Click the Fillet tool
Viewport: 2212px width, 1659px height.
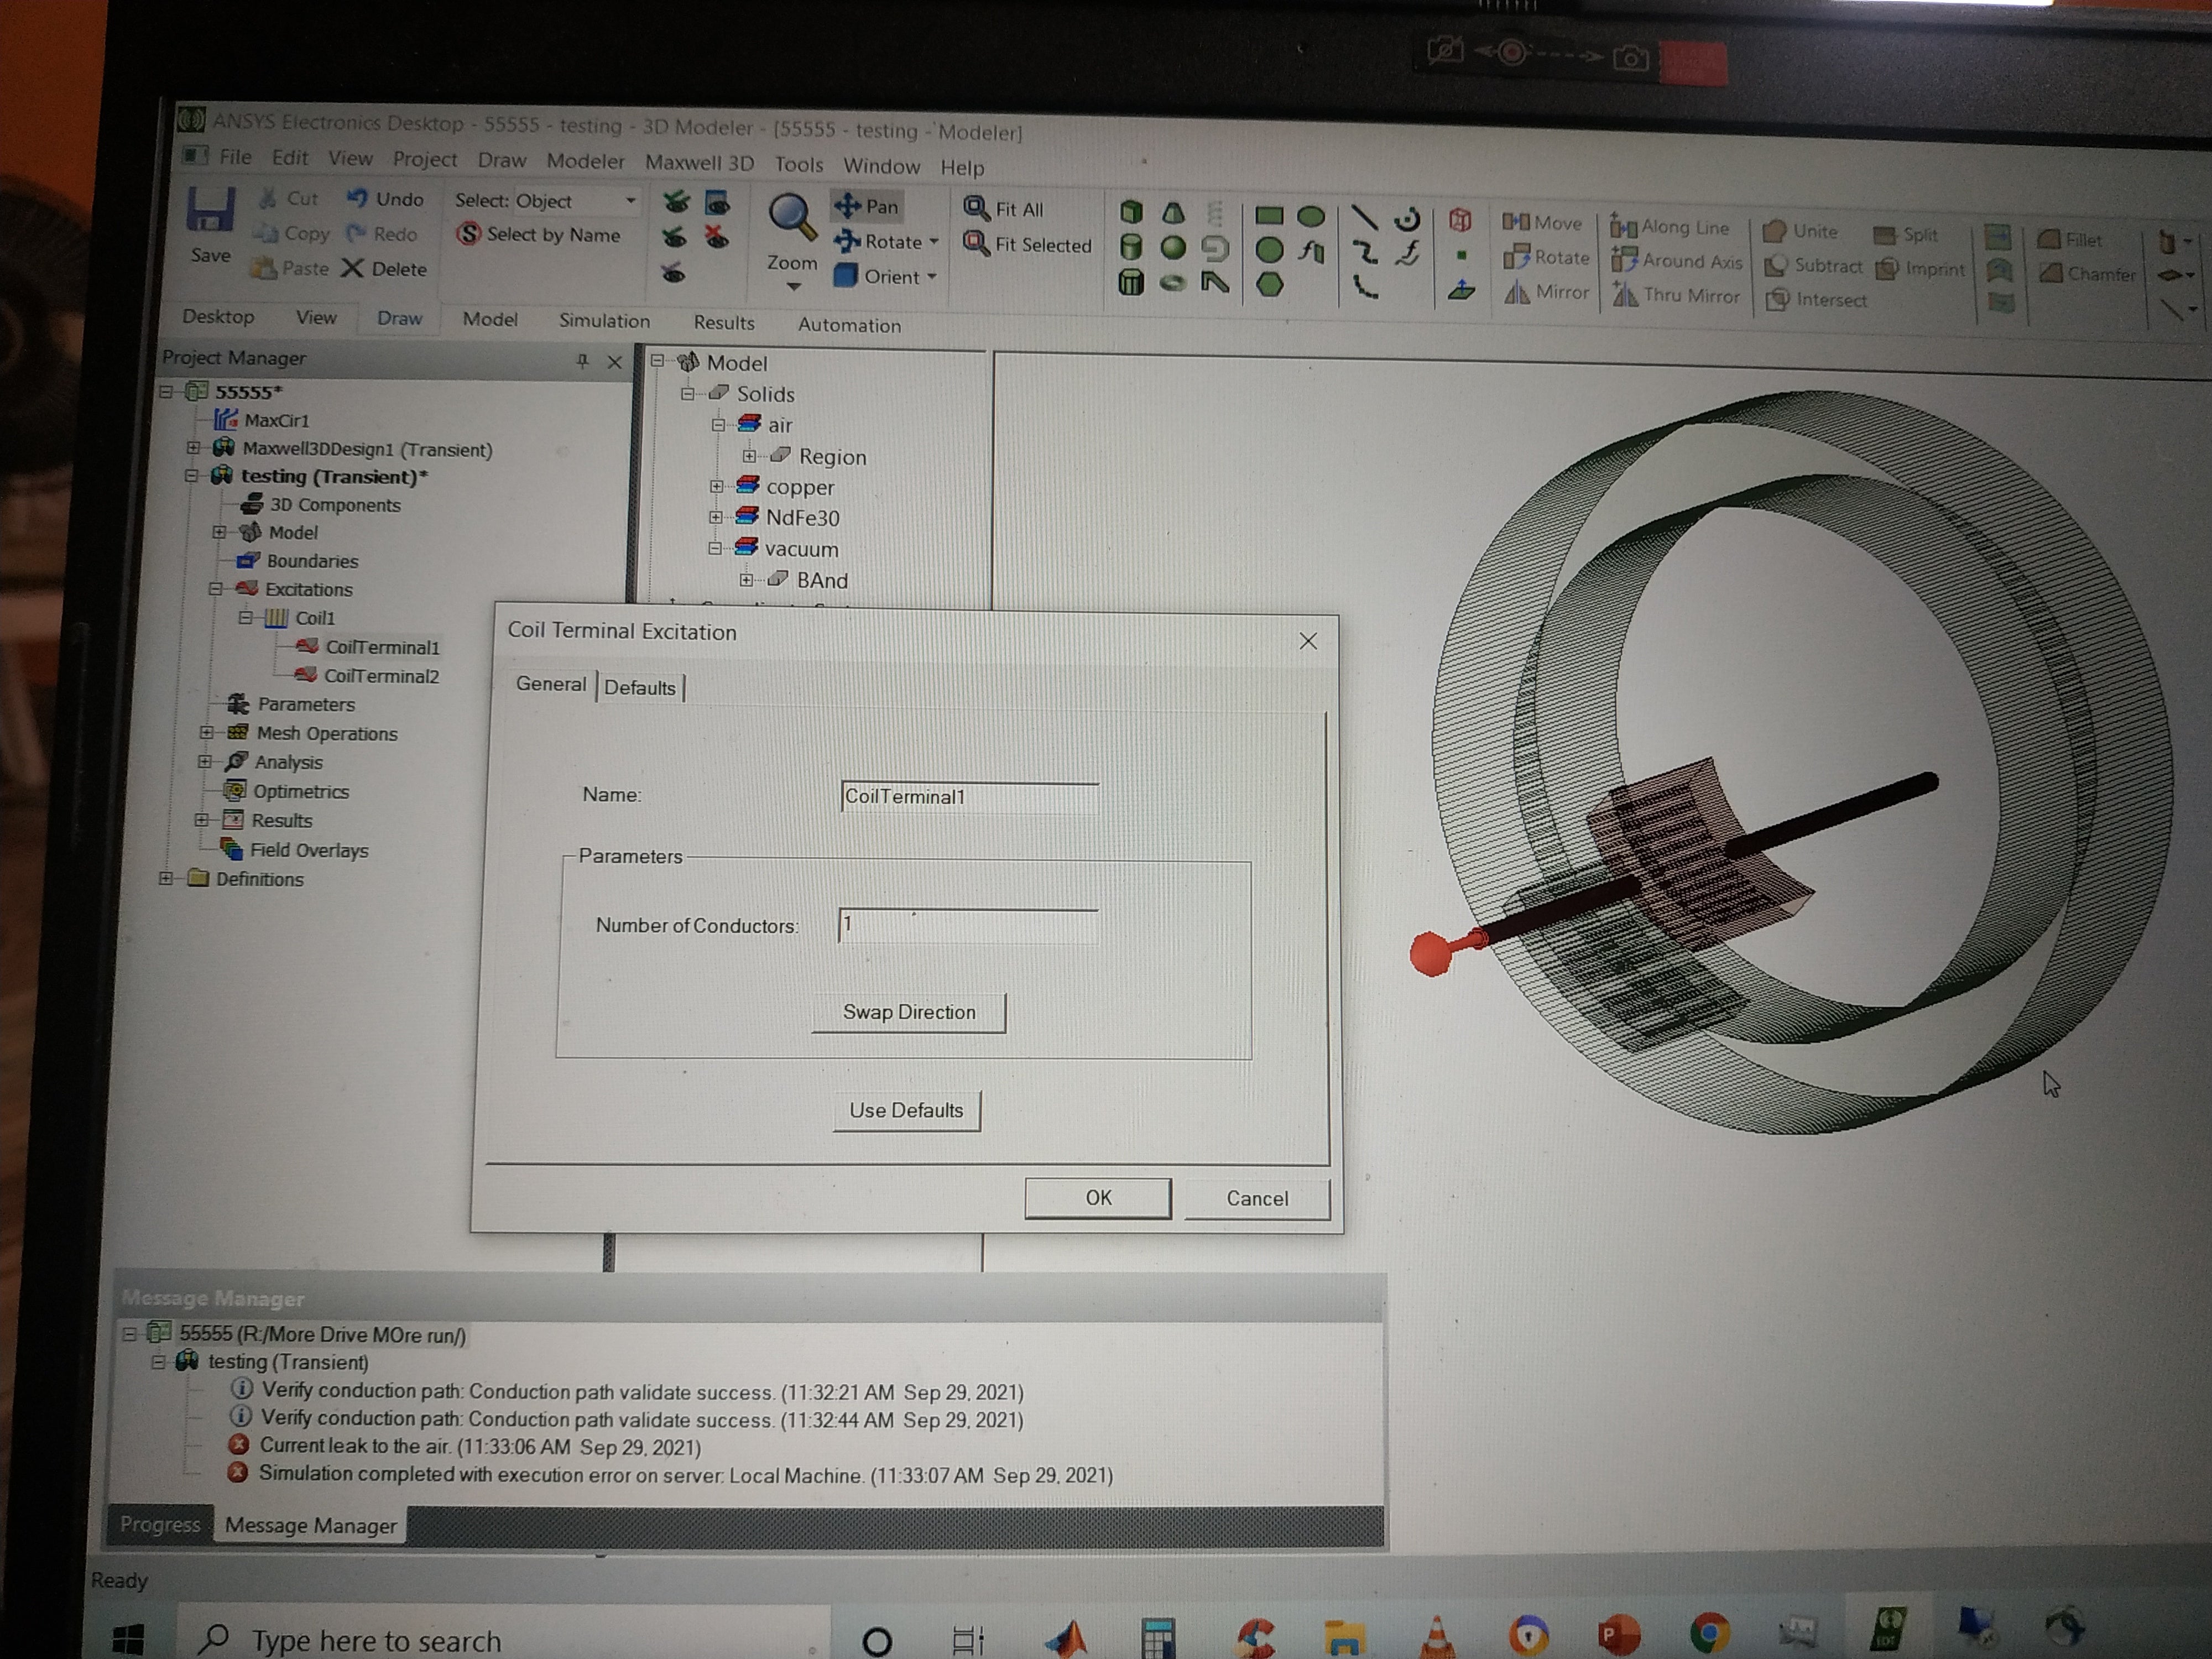coord(2070,240)
